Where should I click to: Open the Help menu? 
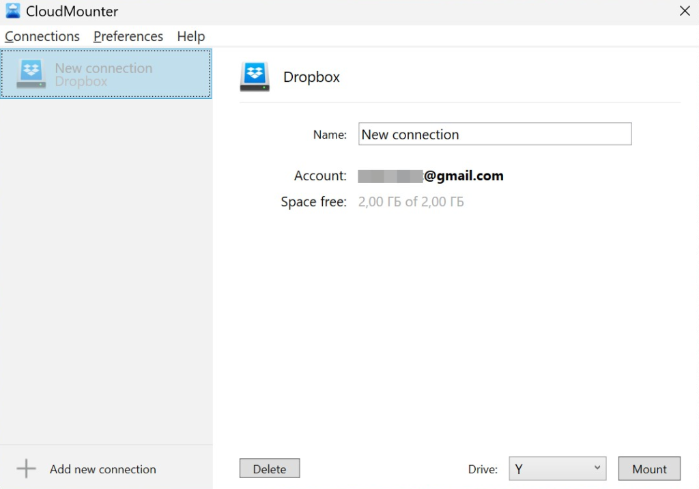pos(190,36)
